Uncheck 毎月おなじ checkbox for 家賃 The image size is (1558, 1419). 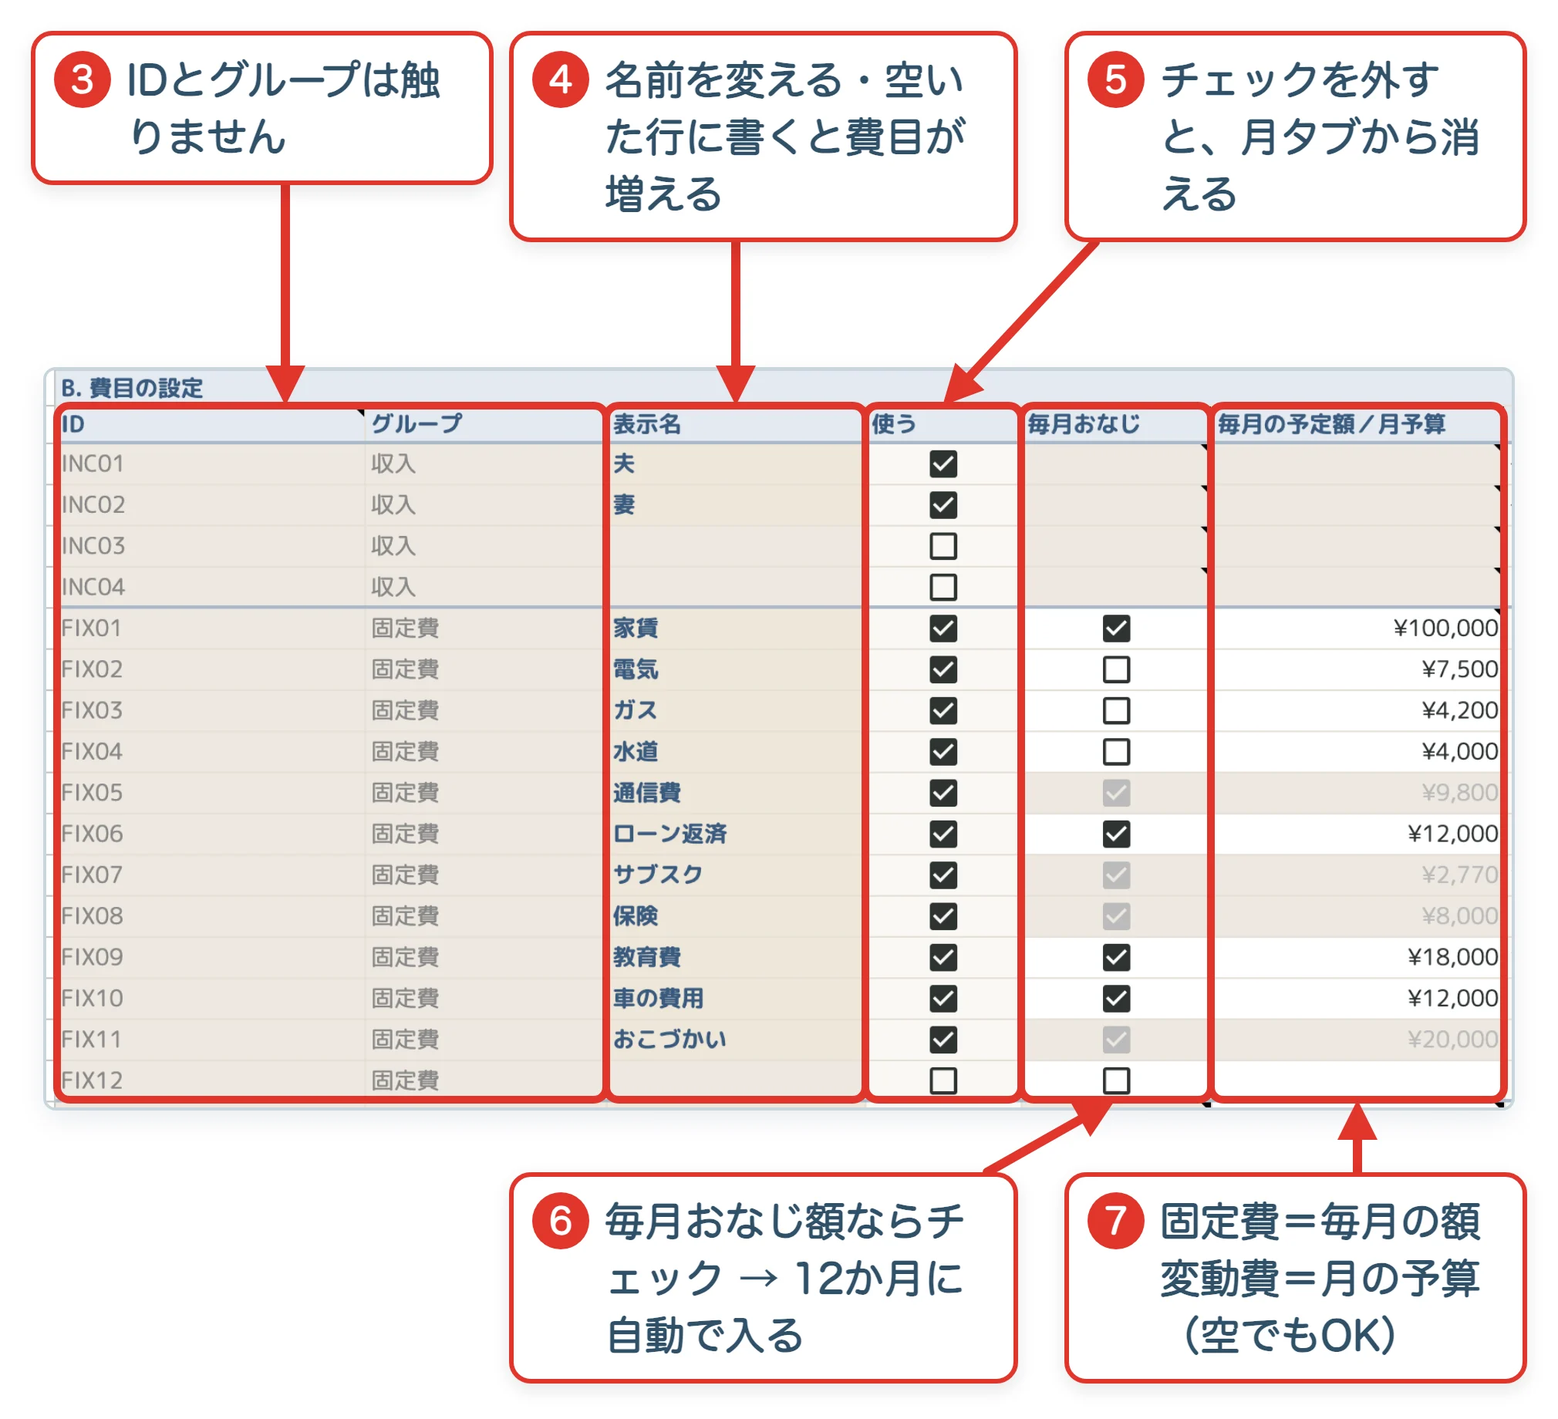[1116, 628]
